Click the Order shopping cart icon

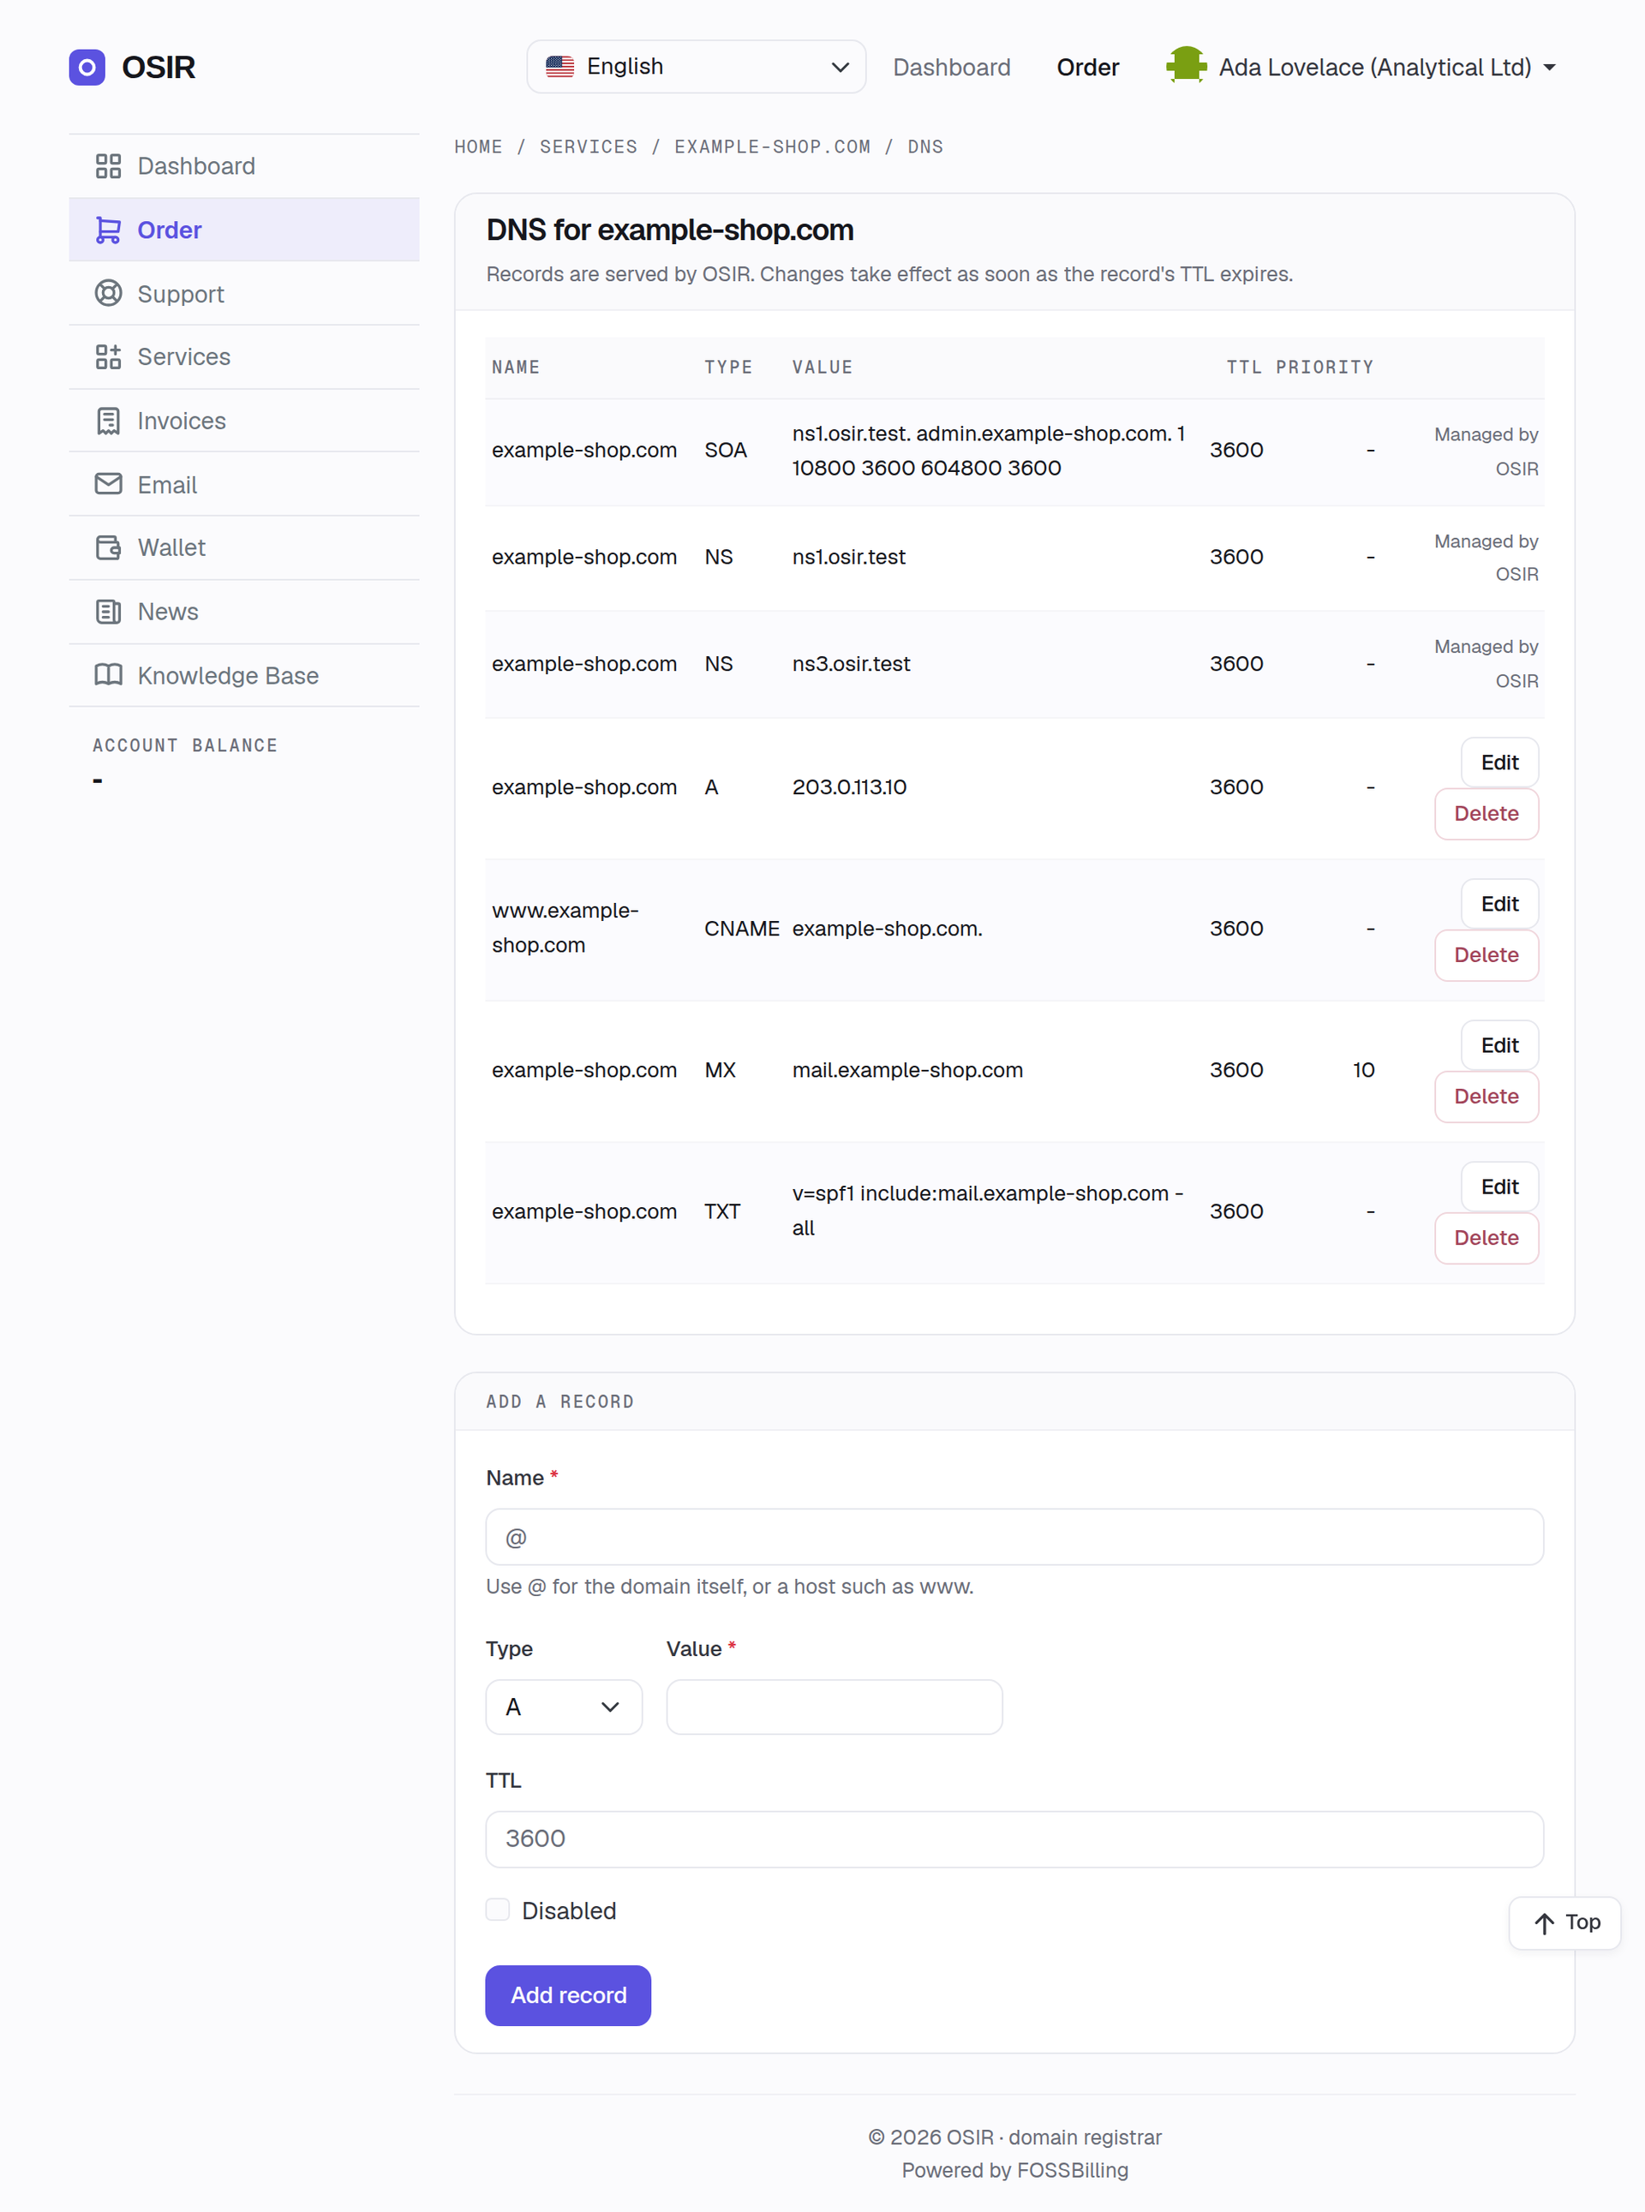tap(108, 230)
